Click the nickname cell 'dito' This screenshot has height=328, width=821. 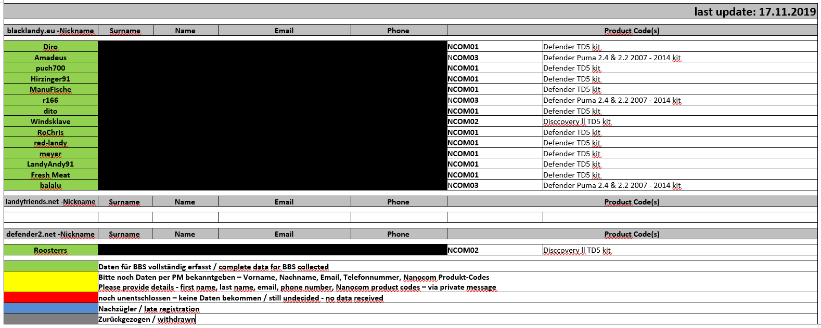point(50,111)
